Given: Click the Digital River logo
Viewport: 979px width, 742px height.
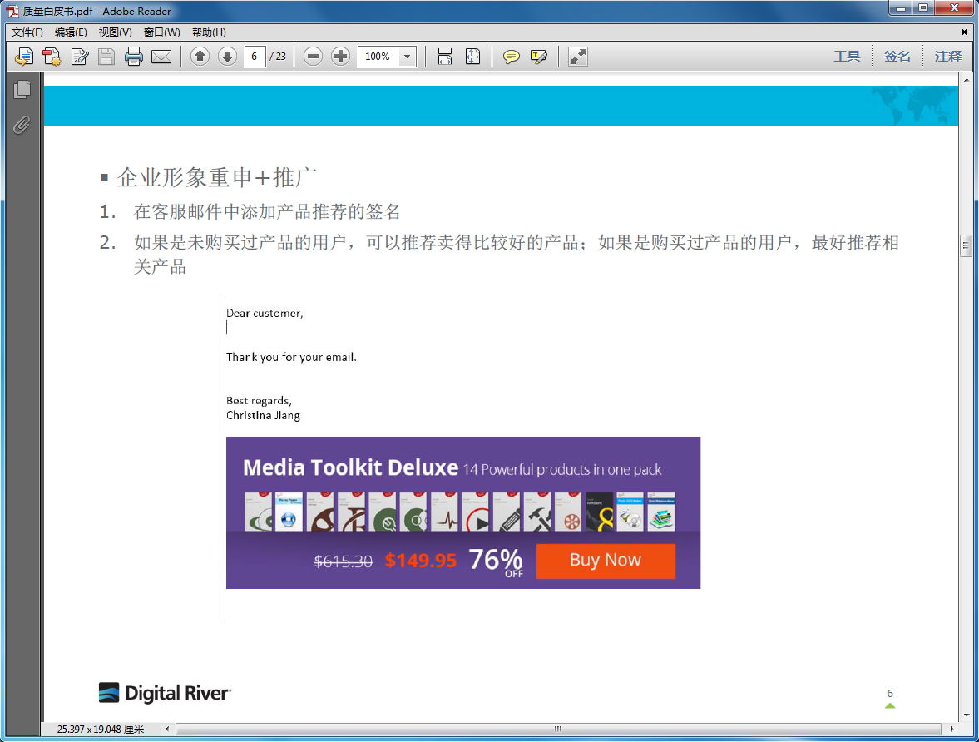Looking at the screenshot, I should coord(165,693).
